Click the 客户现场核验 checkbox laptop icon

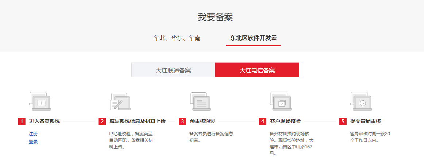(x=281, y=101)
